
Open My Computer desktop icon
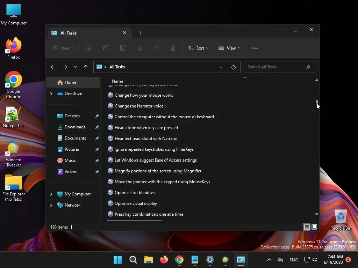coord(14,14)
